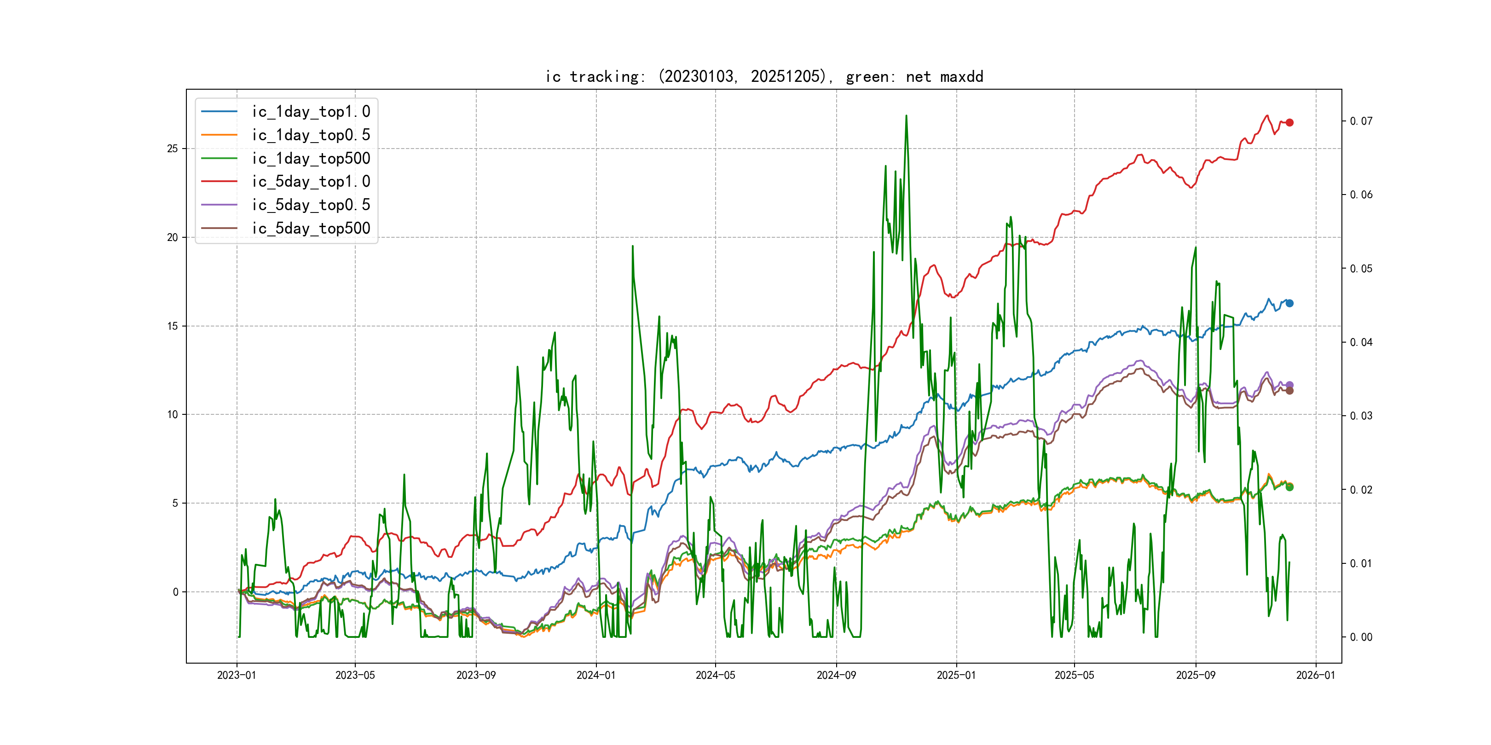Click the blue endpoint marker dot
Viewport: 1491px width, 745px height.
coord(1289,303)
